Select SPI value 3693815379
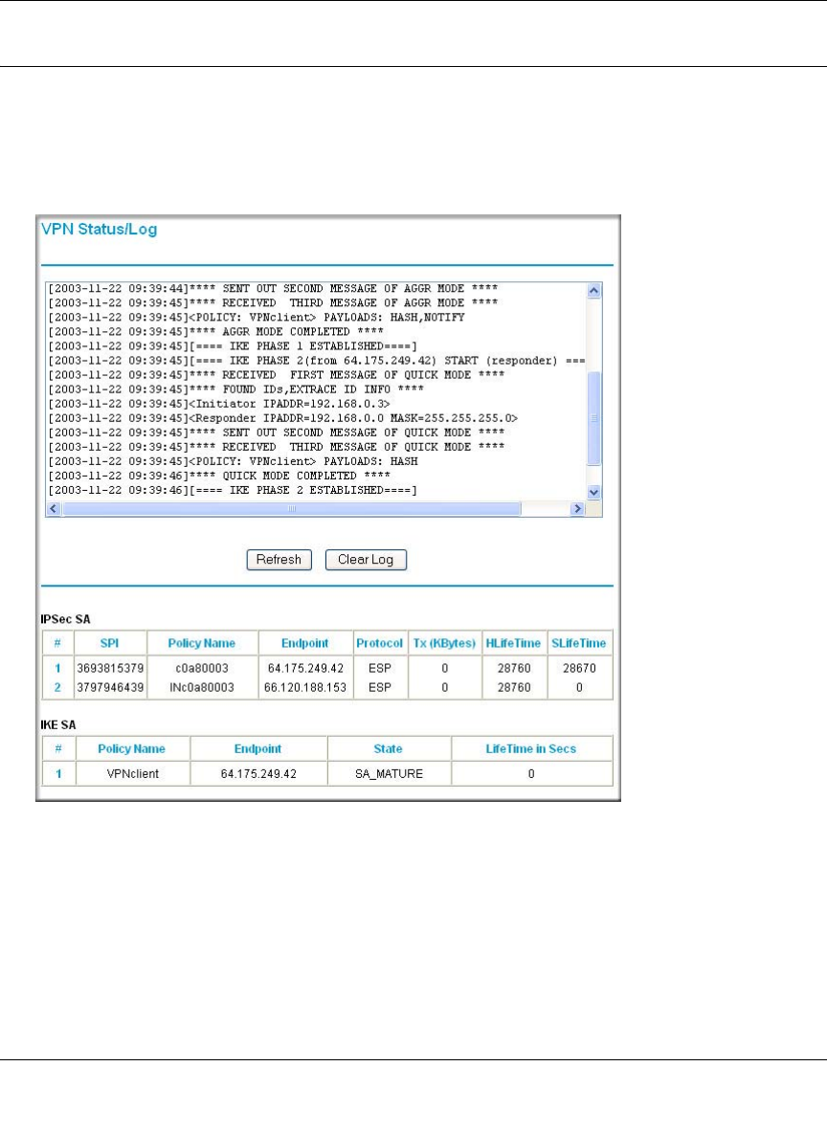This screenshot has height=1133, width=827. pyautogui.click(x=110, y=668)
